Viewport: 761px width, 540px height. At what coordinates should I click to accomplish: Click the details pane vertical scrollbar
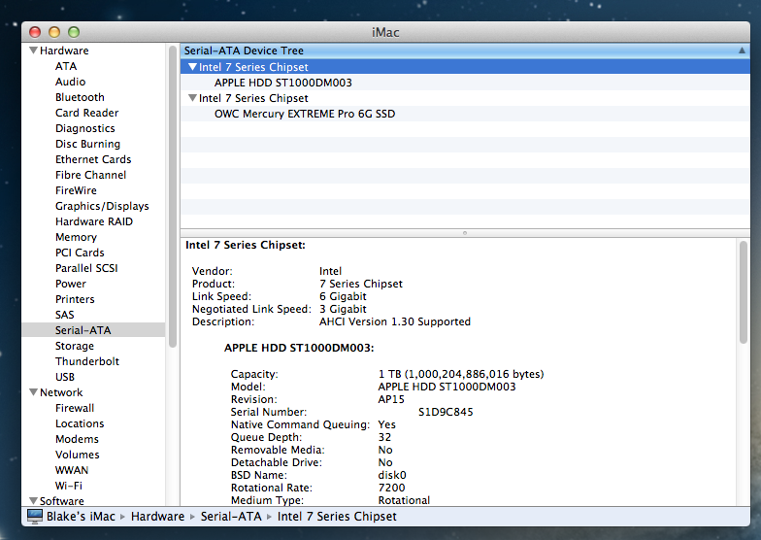tap(744, 292)
